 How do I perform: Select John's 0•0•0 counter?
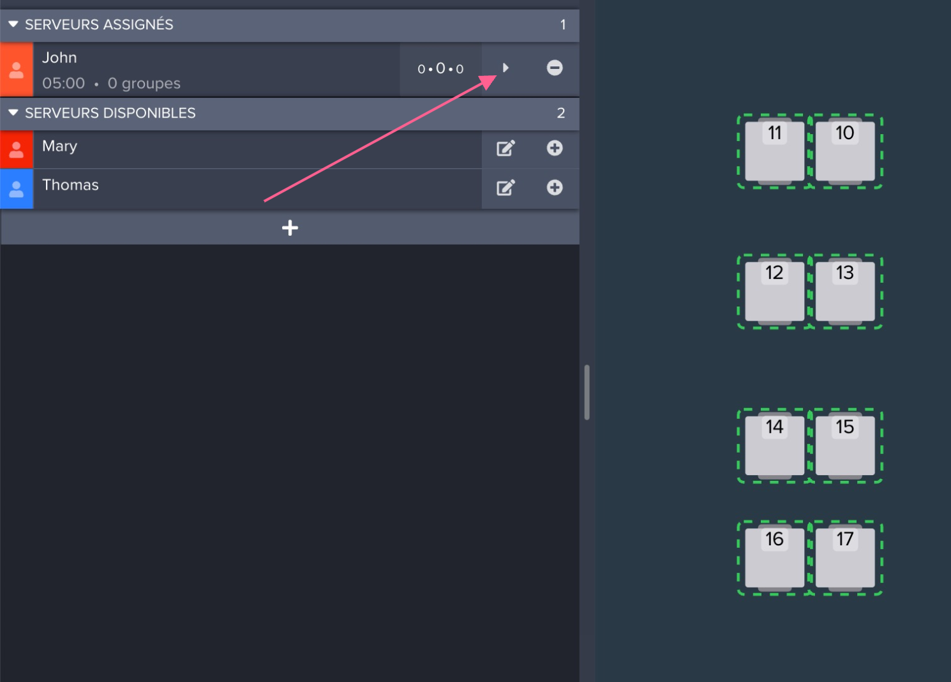point(440,69)
